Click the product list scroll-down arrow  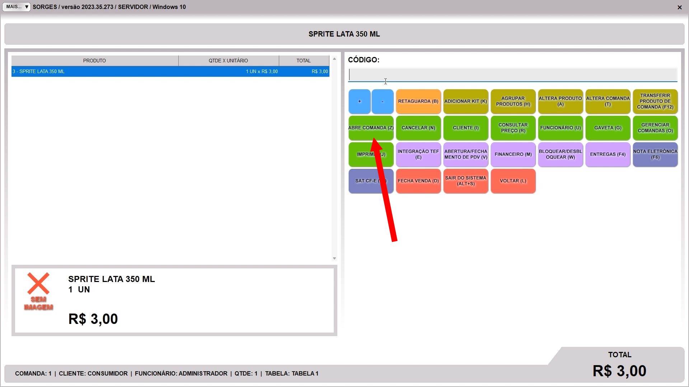[334, 258]
